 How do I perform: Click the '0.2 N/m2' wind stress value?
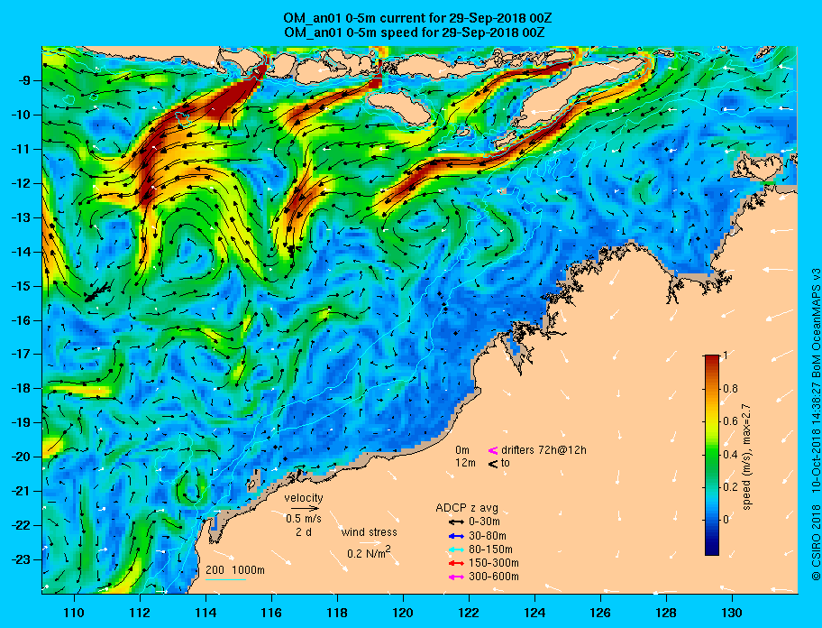[369, 552]
